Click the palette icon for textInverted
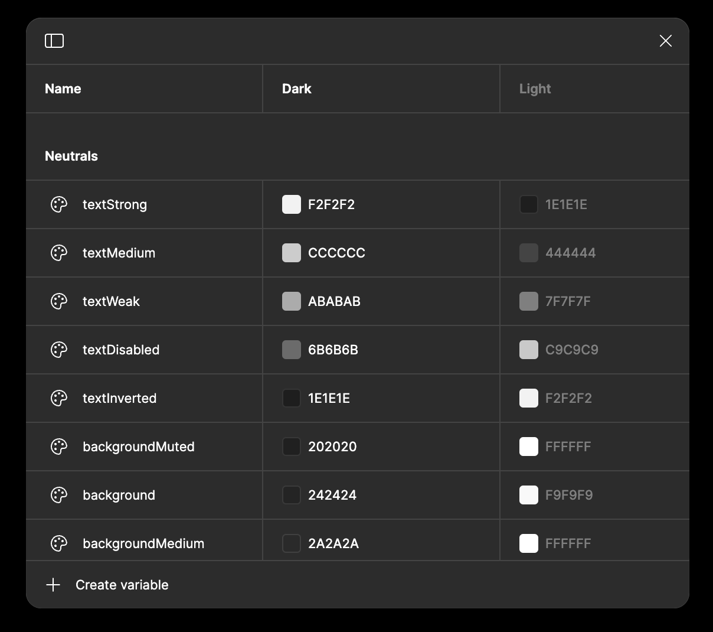This screenshot has width=713, height=632. pyautogui.click(x=59, y=398)
